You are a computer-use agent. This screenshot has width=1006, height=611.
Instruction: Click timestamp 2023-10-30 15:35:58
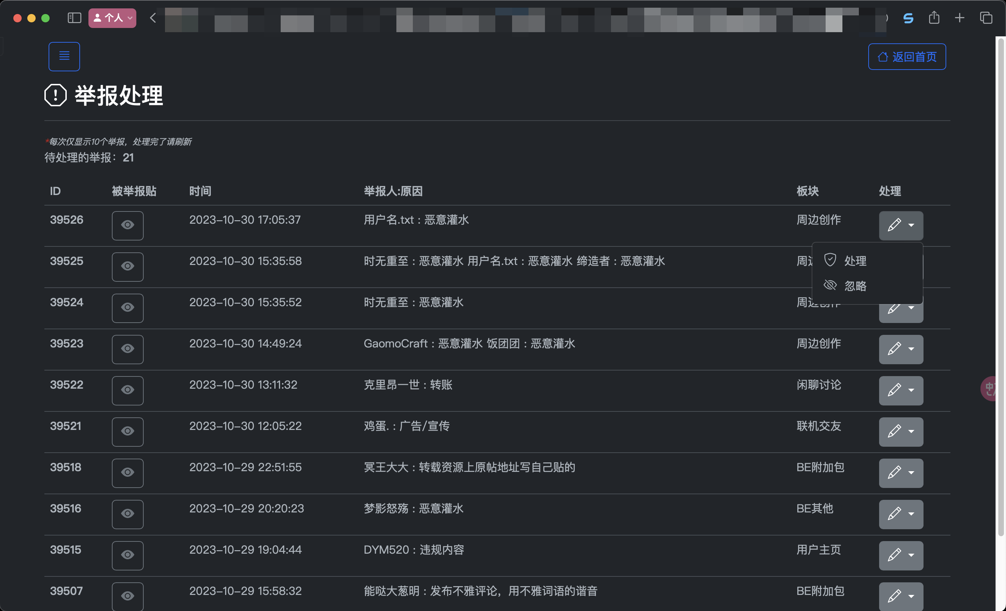(x=245, y=261)
